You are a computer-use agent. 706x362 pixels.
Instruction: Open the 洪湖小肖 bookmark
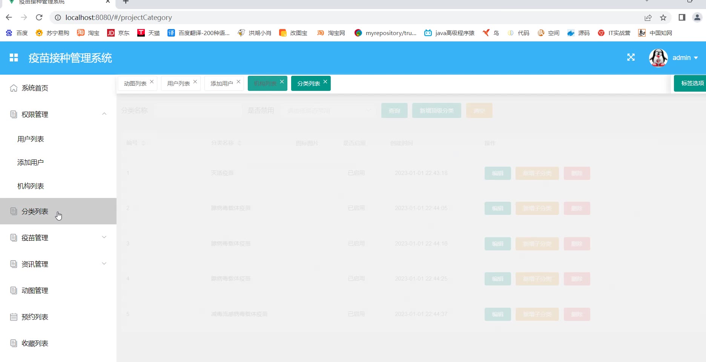pyautogui.click(x=255, y=33)
